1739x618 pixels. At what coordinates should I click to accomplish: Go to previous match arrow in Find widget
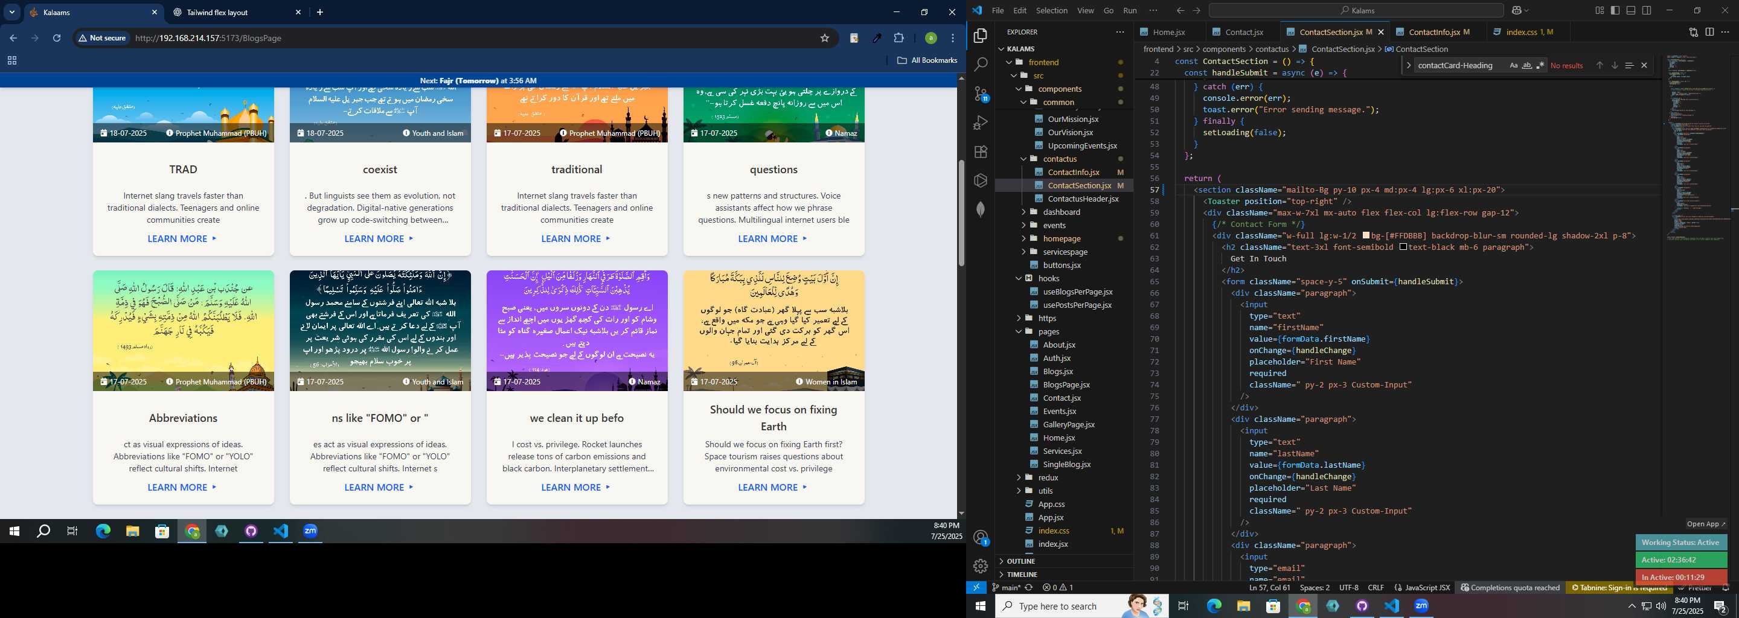click(x=1600, y=65)
